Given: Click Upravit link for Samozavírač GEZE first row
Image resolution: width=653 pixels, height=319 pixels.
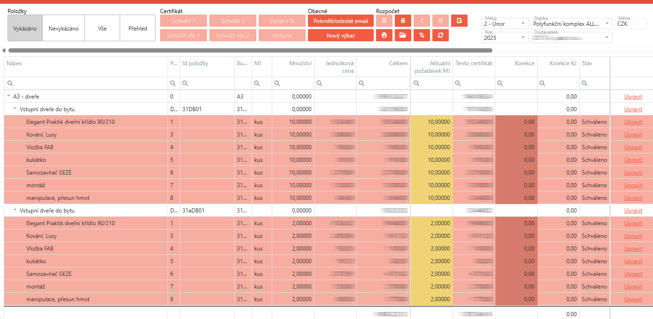Looking at the screenshot, I should click(633, 173).
